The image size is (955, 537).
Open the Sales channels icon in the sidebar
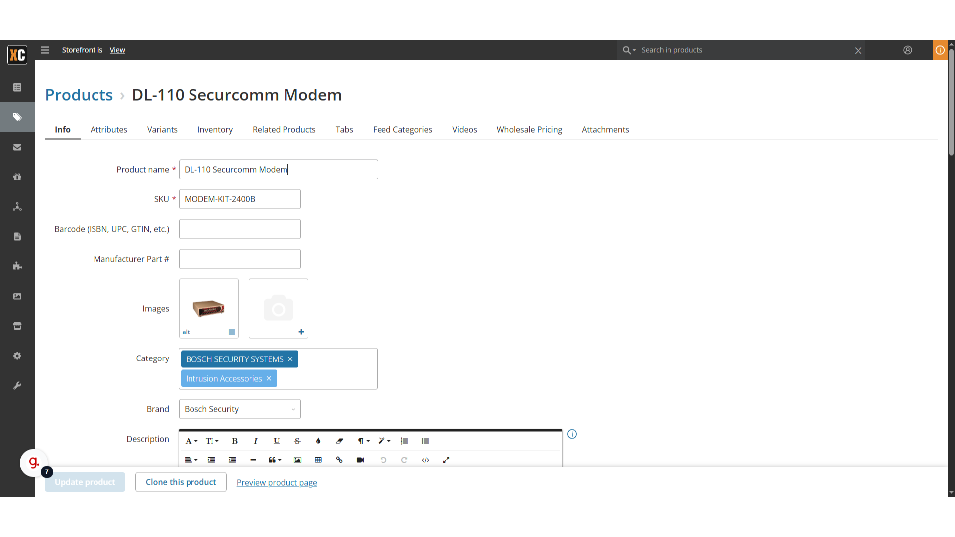[x=17, y=207]
